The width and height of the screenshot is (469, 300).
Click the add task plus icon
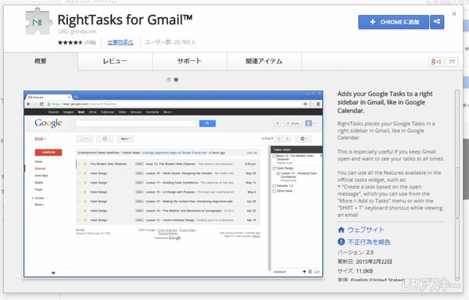(x=304, y=272)
